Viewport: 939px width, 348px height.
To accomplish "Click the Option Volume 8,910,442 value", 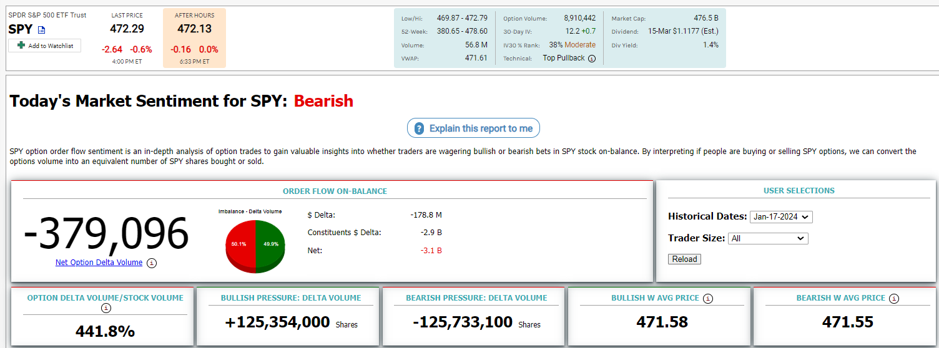I will coord(579,19).
